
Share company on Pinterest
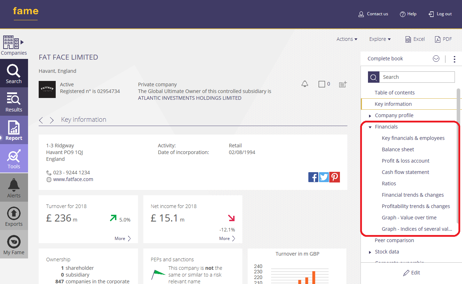click(x=335, y=177)
